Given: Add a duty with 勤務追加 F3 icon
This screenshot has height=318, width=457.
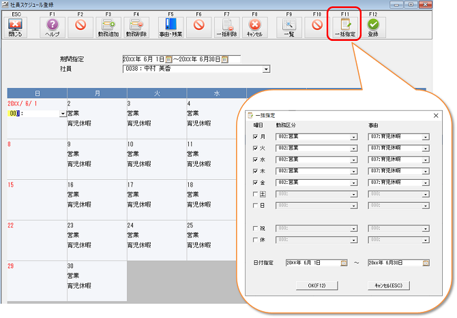Looking at the screenshot, I should (x=108, y=27).
